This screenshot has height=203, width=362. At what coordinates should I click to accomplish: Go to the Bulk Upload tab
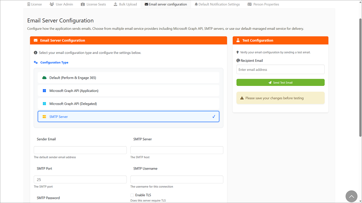point(125,5)
